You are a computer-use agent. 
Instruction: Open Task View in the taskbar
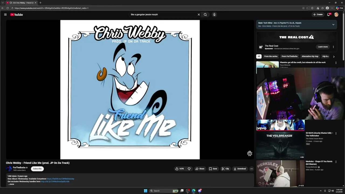182,191
